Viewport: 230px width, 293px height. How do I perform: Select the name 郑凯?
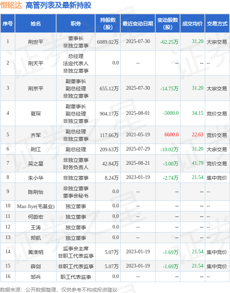coord(35,238)
